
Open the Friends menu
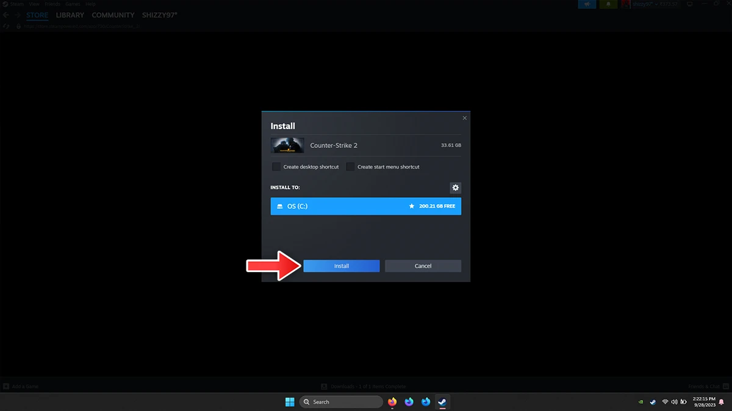point(53,4)
